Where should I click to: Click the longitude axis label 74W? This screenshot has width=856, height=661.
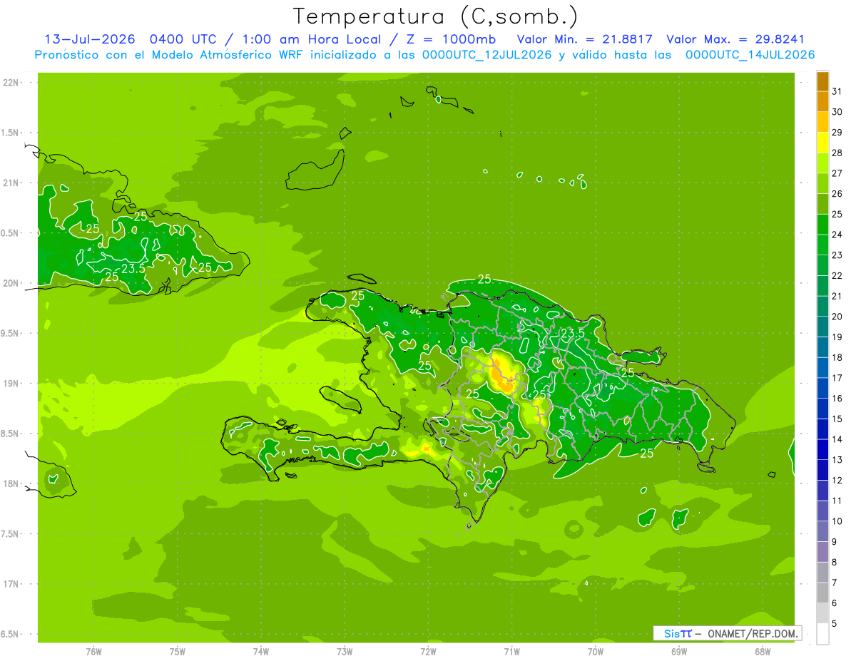pos(261,651)
